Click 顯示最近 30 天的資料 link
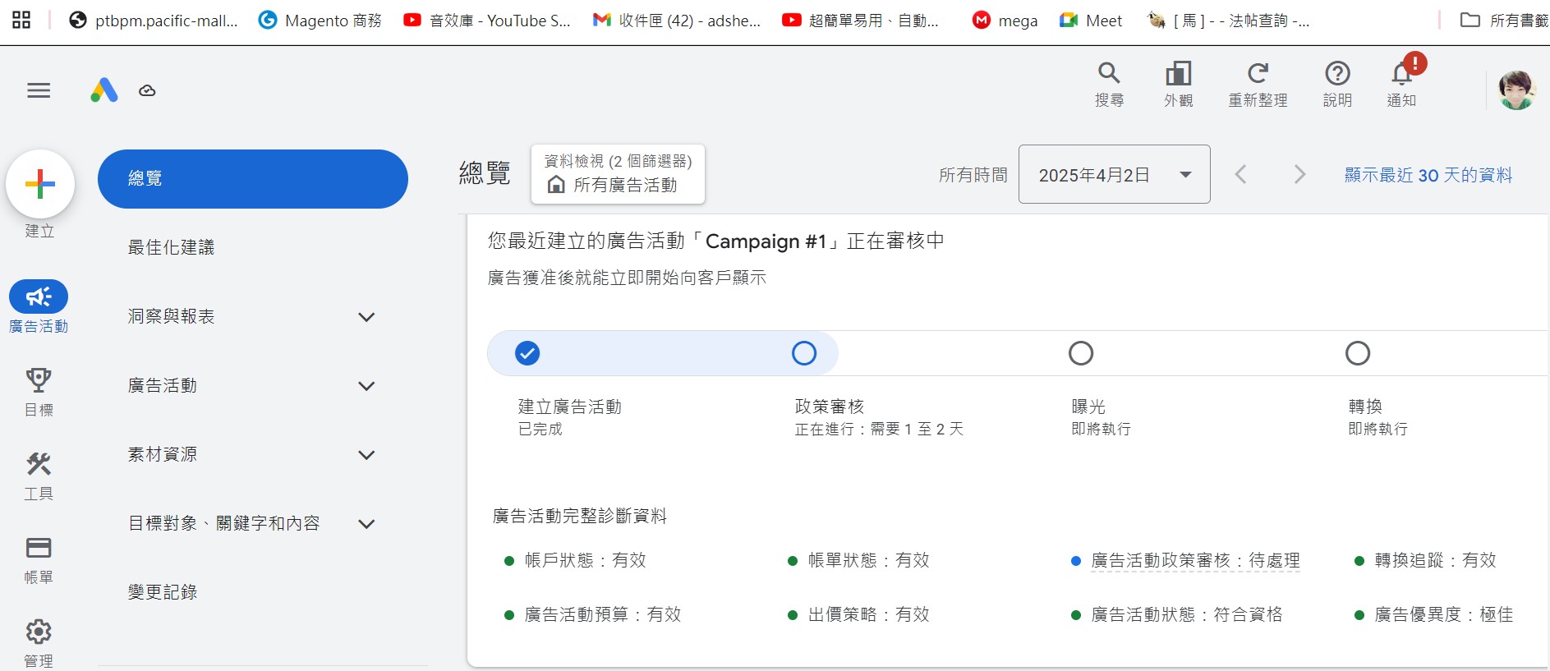This screenshot has height=671, width=1550. 1428,175
